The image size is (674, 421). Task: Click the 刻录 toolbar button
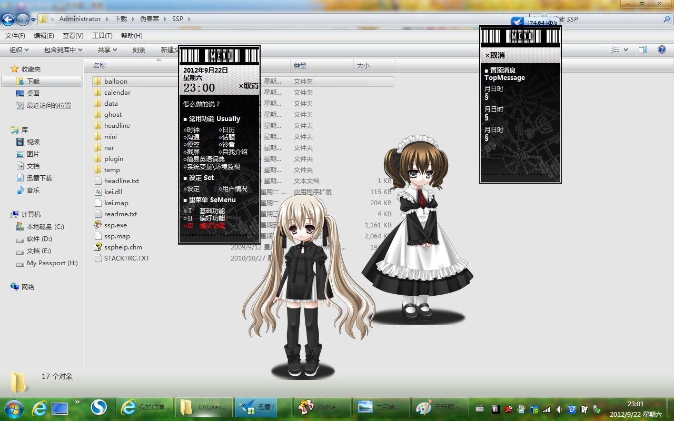click(139, 49)
